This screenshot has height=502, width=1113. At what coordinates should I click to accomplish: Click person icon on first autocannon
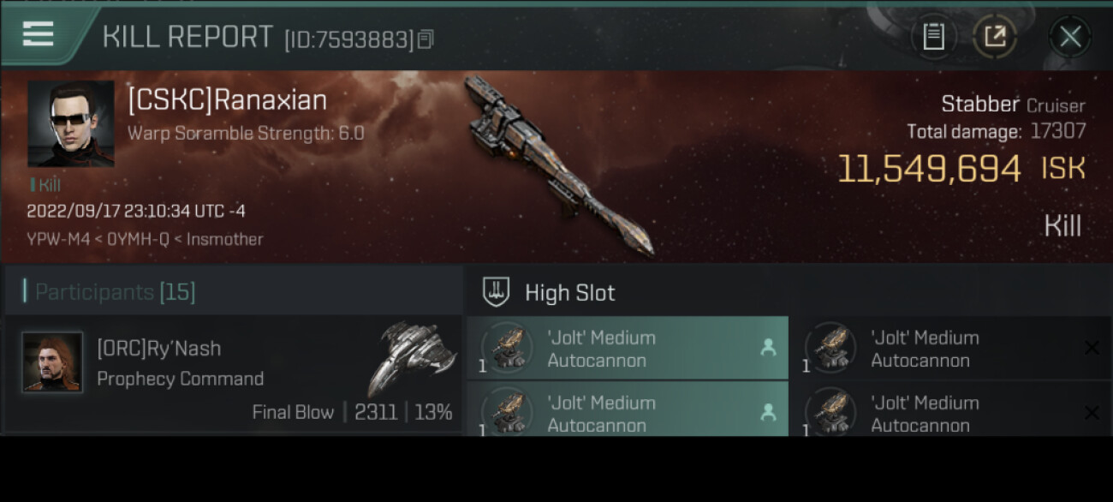[768, 348]
